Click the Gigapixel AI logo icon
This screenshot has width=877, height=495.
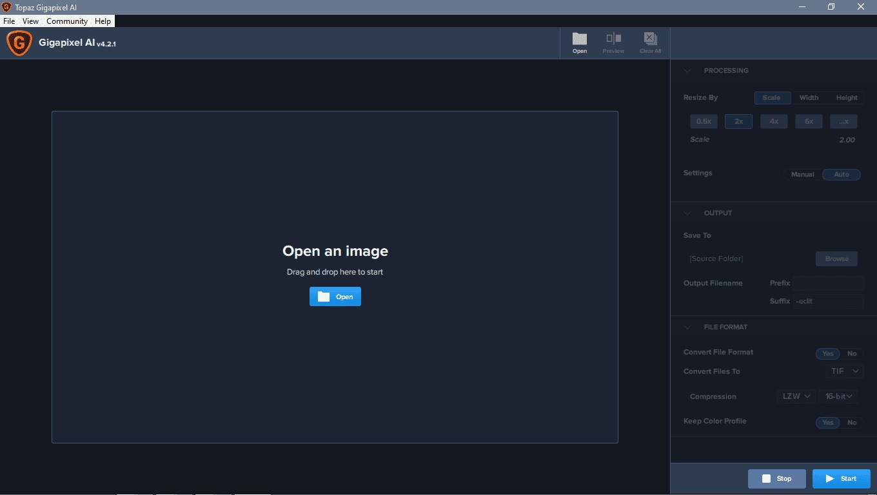pos(19,43)
